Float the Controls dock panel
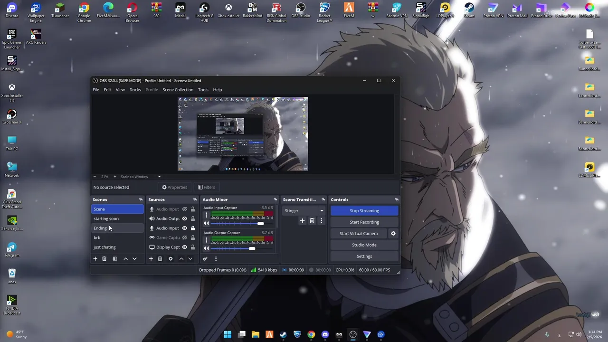This screenshot has height=342, width=608. [397, 199]
